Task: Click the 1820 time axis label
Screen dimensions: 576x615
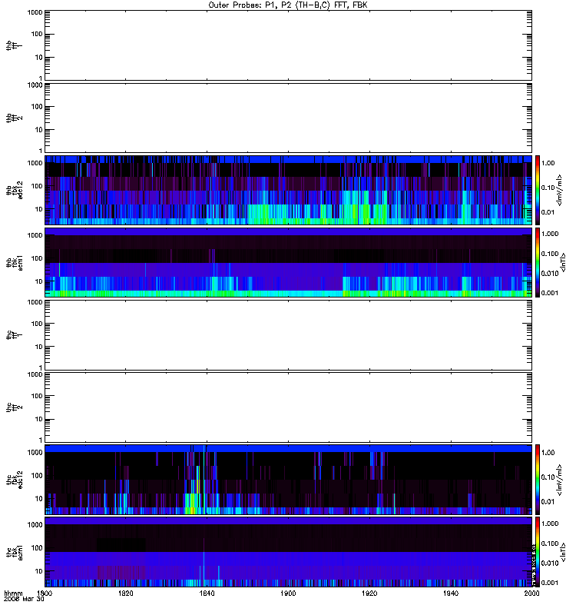Action: coord(126,593)
